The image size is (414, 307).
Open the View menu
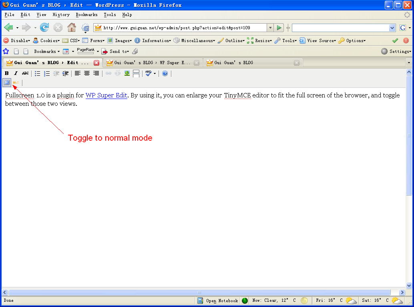42,15
